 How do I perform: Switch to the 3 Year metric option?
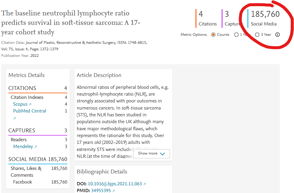(x=257, y=35)
